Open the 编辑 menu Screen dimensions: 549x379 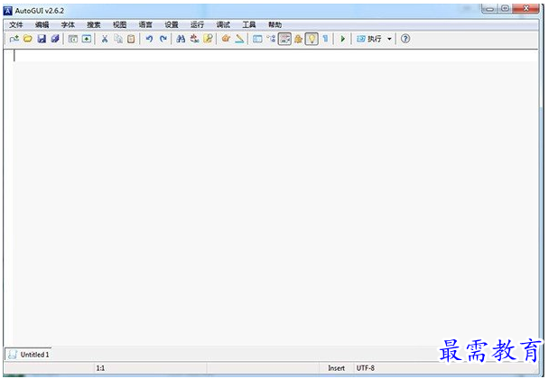tap(42, 24)
